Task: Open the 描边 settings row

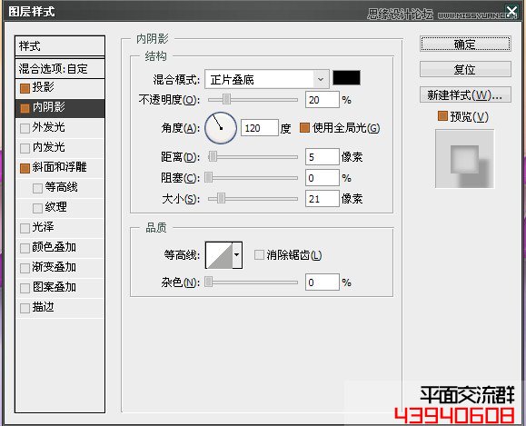Action: tap(60, 308)
